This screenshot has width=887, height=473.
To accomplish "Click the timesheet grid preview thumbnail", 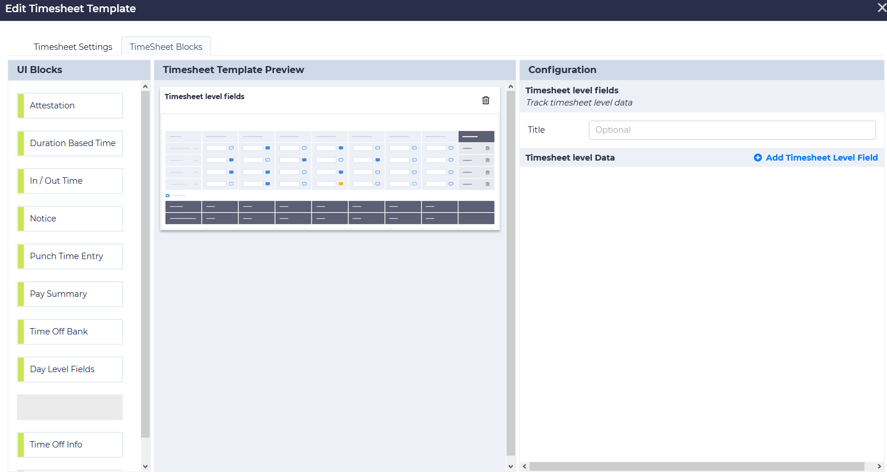I will pos(330,177).
